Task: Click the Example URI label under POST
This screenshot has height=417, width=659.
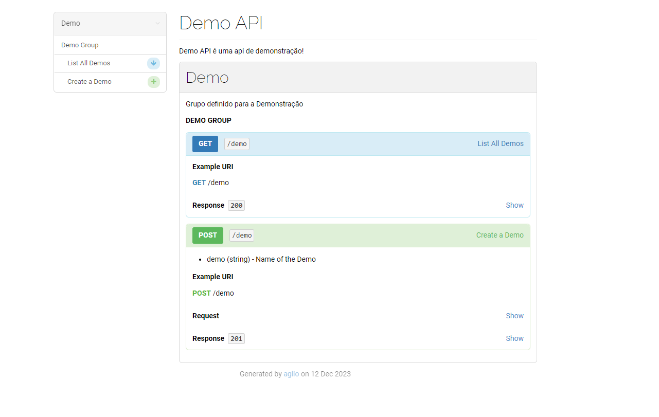Action: tap(212, 277)
